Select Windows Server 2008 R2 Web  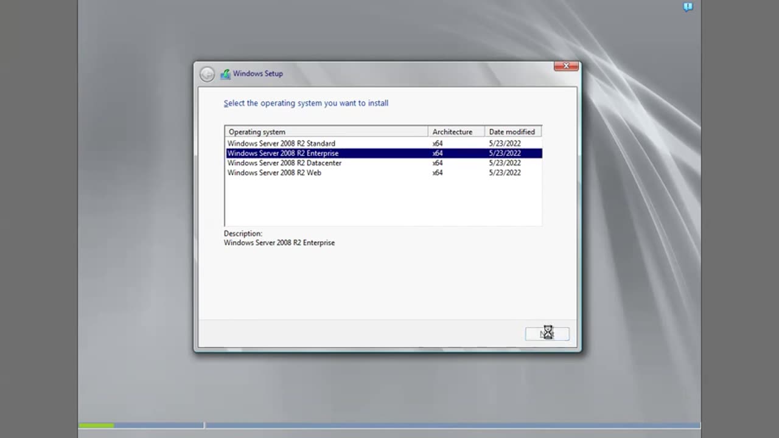(383, 173)
